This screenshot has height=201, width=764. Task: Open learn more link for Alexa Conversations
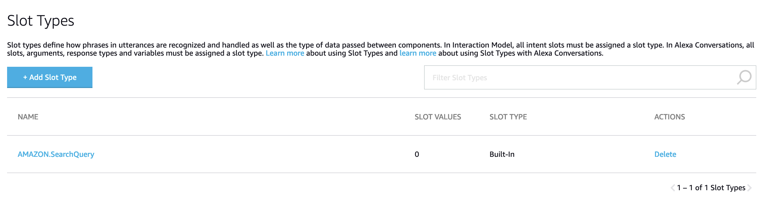[x=418, y=53]
